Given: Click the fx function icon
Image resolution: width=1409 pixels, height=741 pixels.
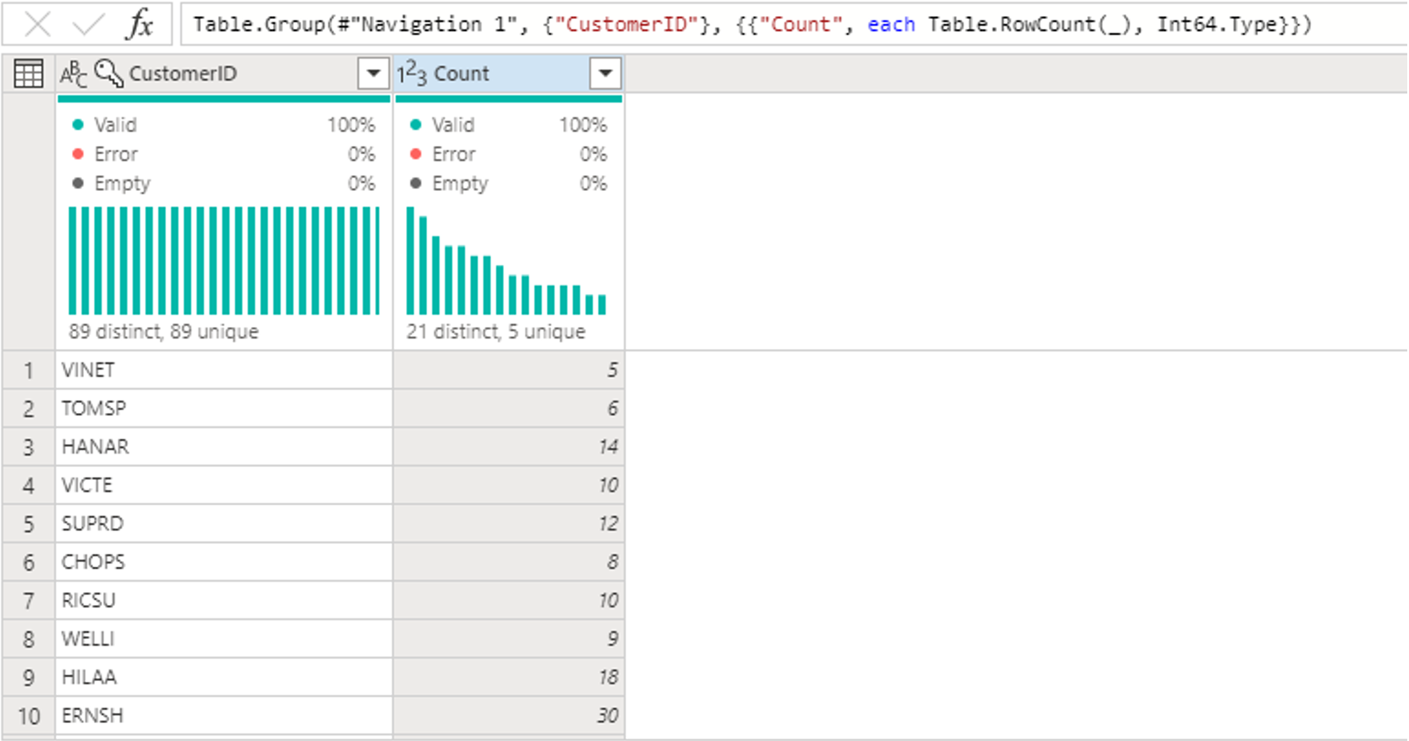Looking at the screenshot, I should tap(140, 25).
